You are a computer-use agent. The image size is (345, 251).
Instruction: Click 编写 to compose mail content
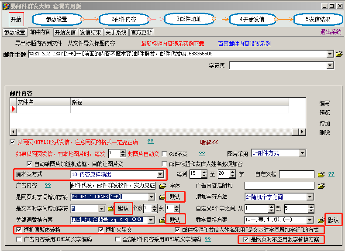[324, 103]
